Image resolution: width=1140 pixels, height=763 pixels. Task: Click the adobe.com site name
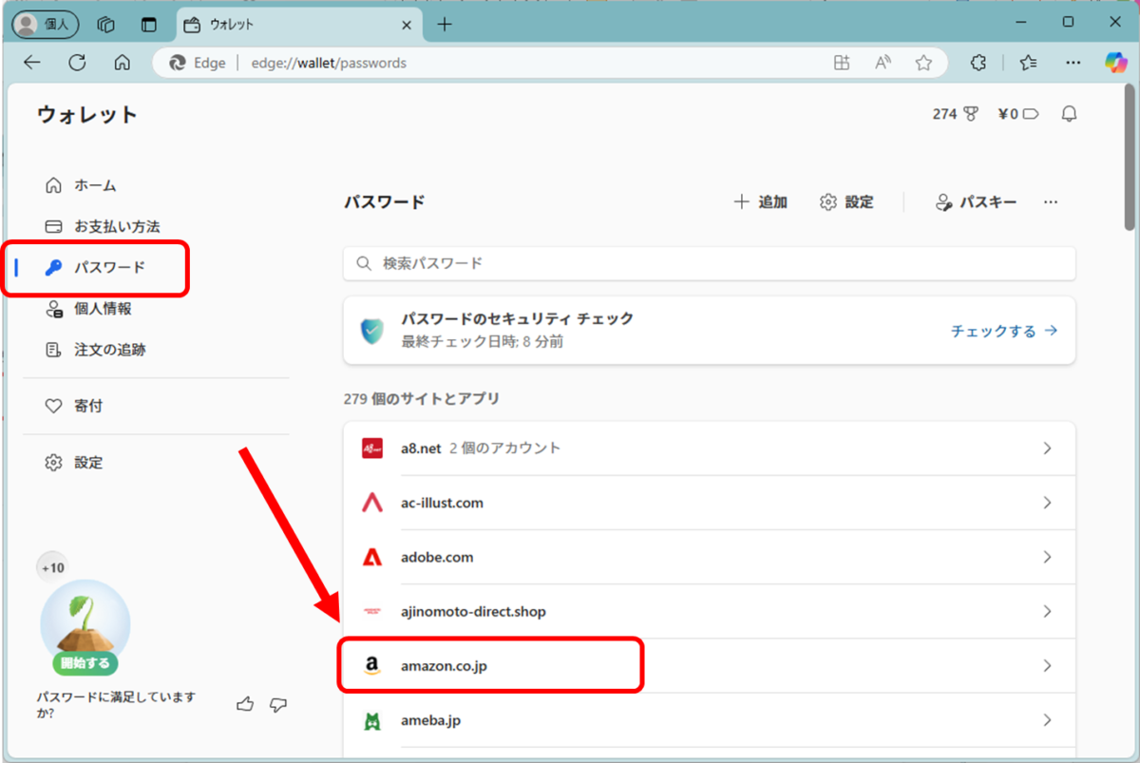437,557
